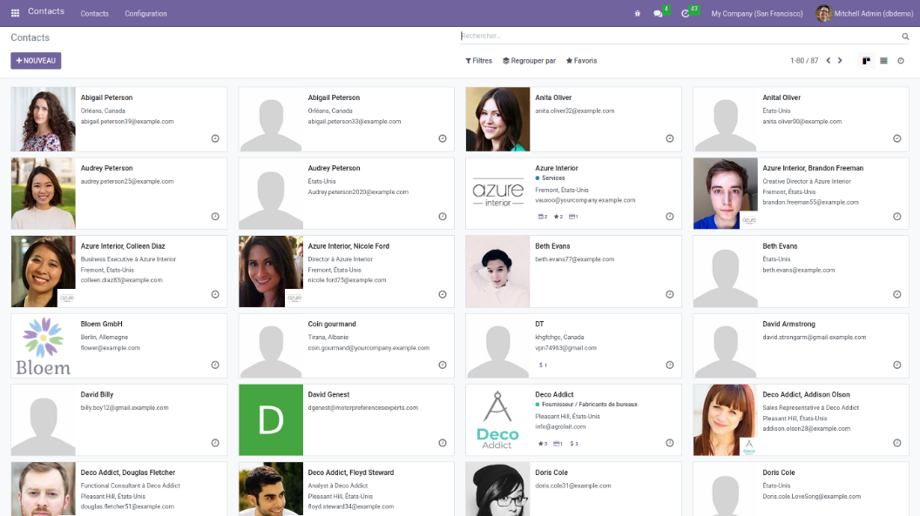Expand the Regrouper par dropdown
The height and width of the screenshot is (516, 920).
pos(529,61)
